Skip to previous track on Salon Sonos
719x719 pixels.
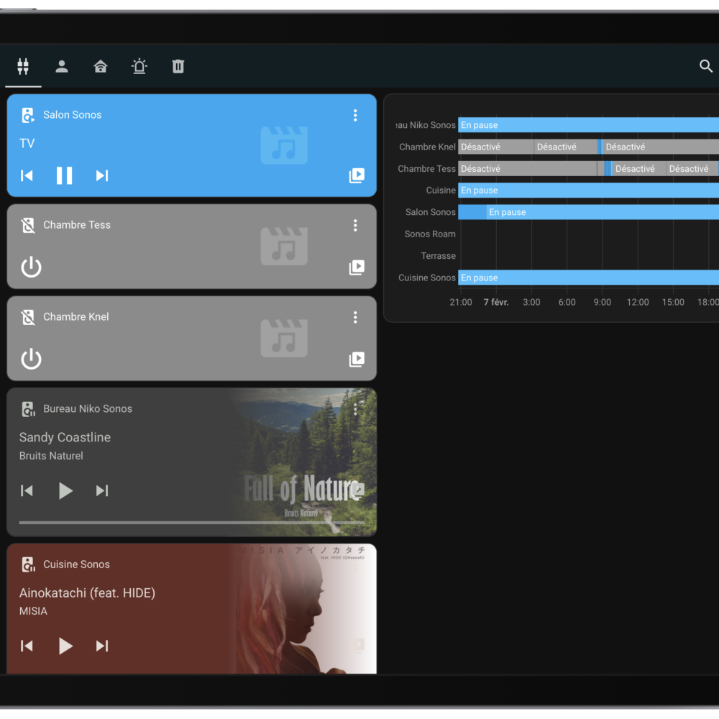click(27, 175)
